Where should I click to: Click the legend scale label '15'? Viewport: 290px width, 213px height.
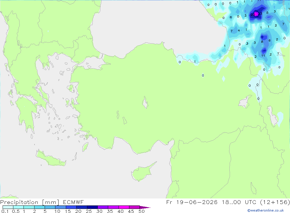[x=68, y=211]
